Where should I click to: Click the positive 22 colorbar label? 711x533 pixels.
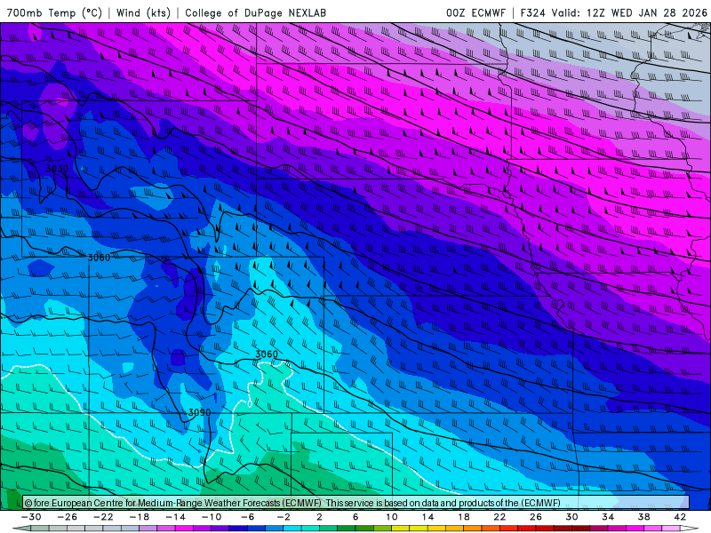[499, 517]
